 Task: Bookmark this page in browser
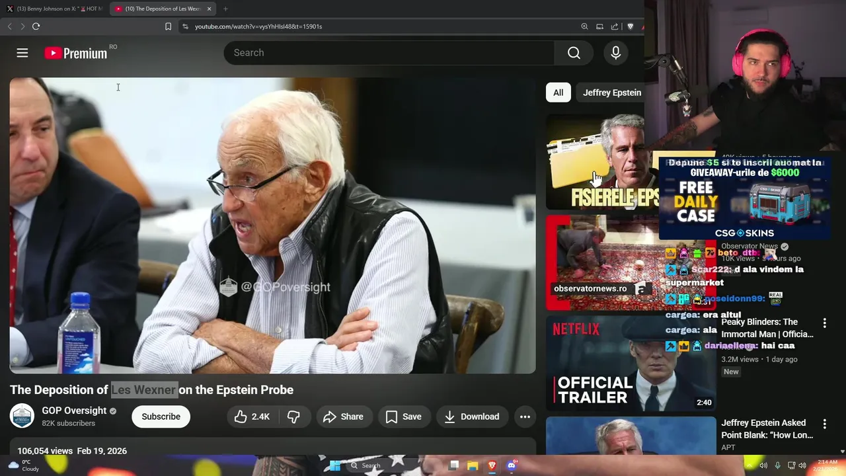pos(168,26)
